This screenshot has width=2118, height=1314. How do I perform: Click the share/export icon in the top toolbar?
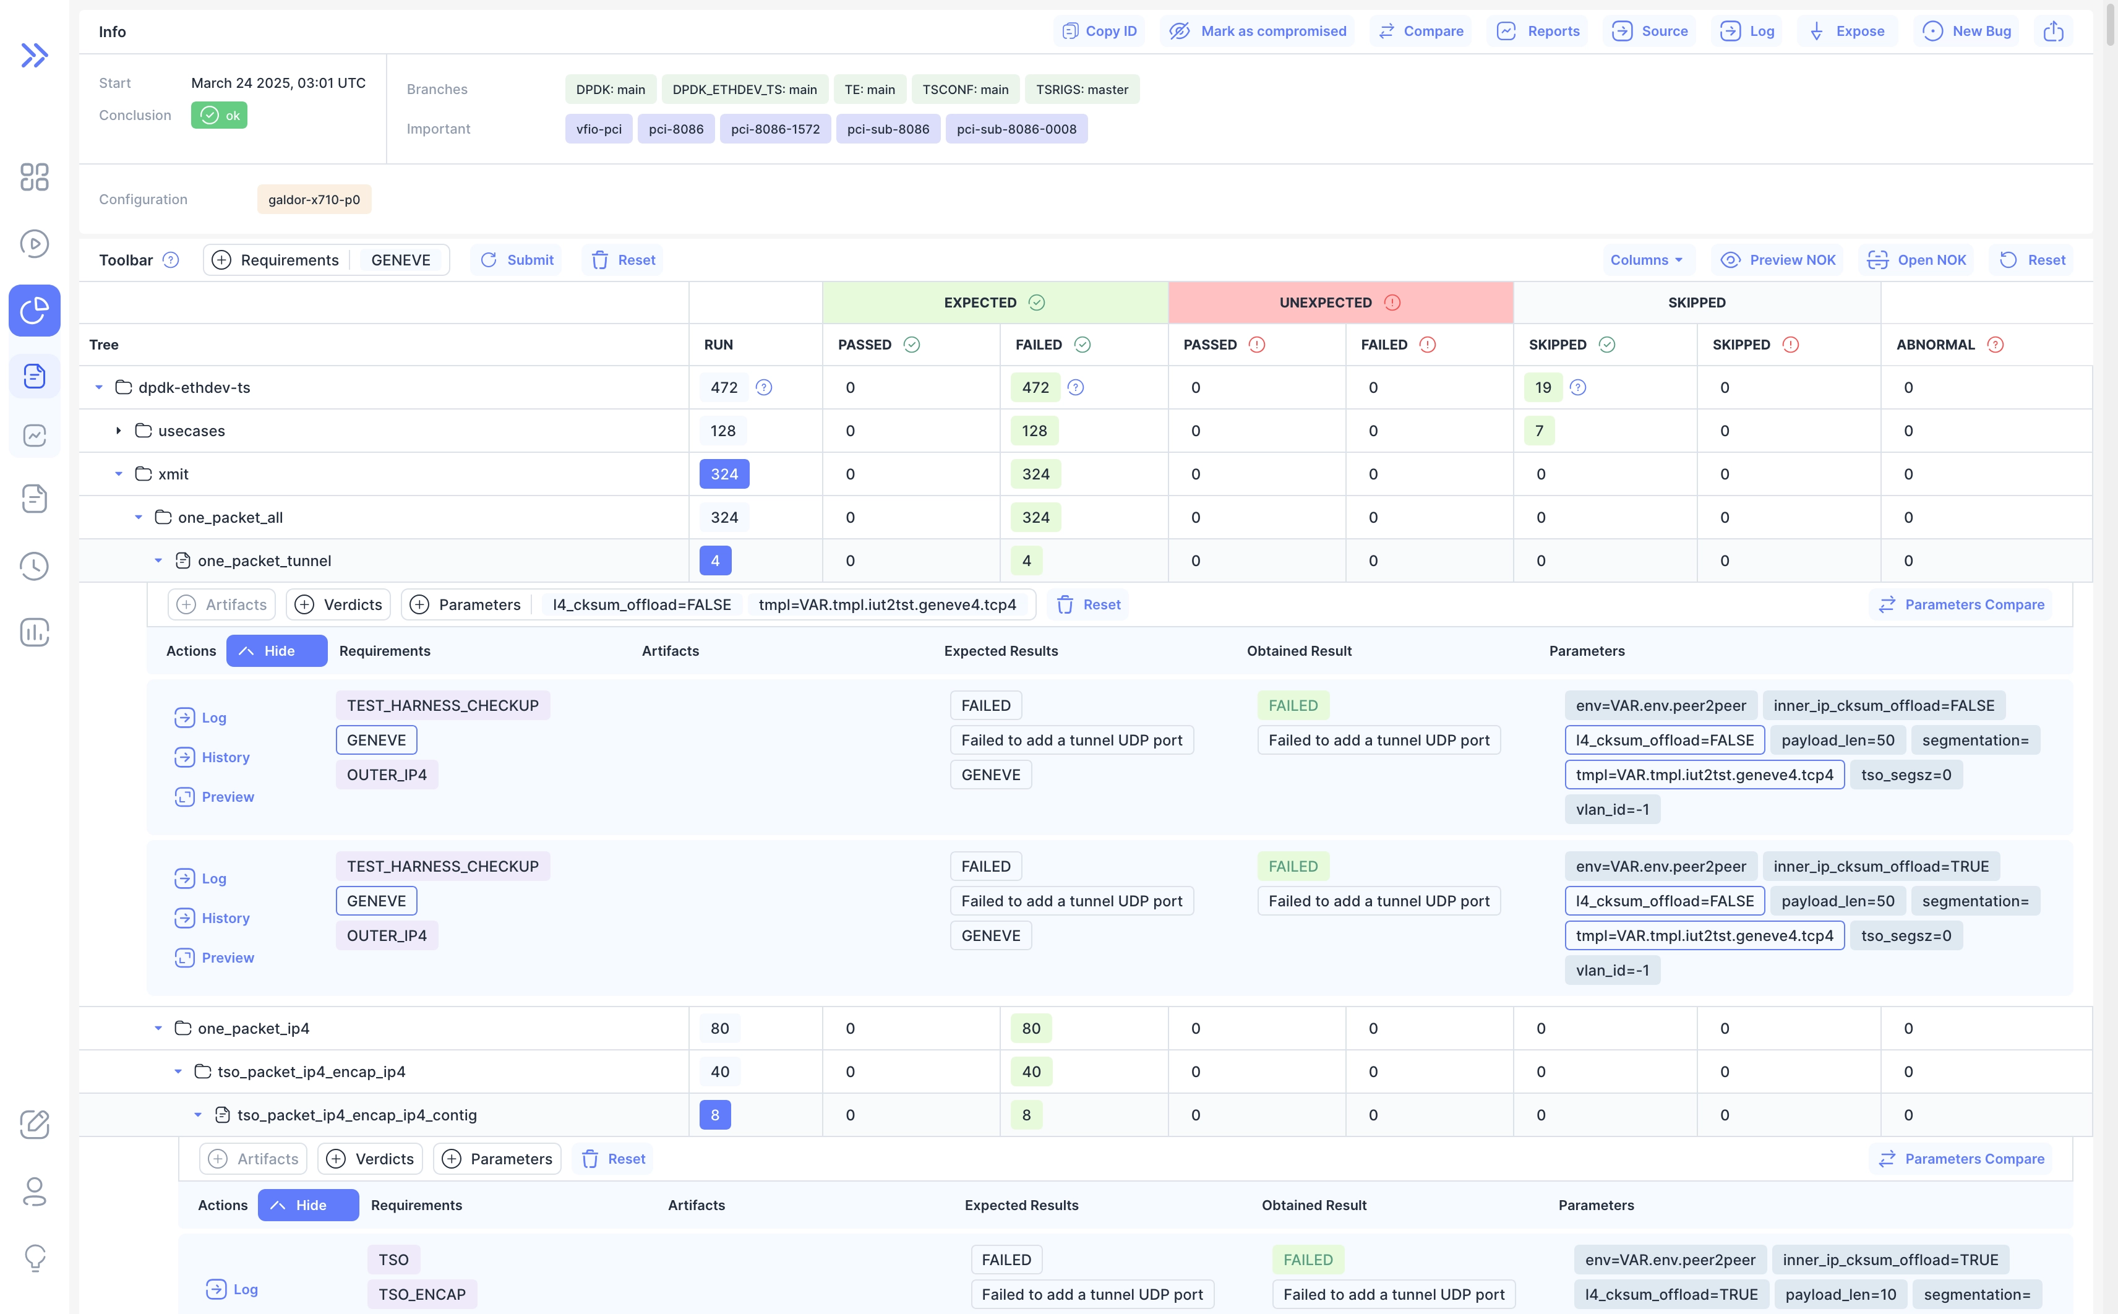pos(2053,30)
